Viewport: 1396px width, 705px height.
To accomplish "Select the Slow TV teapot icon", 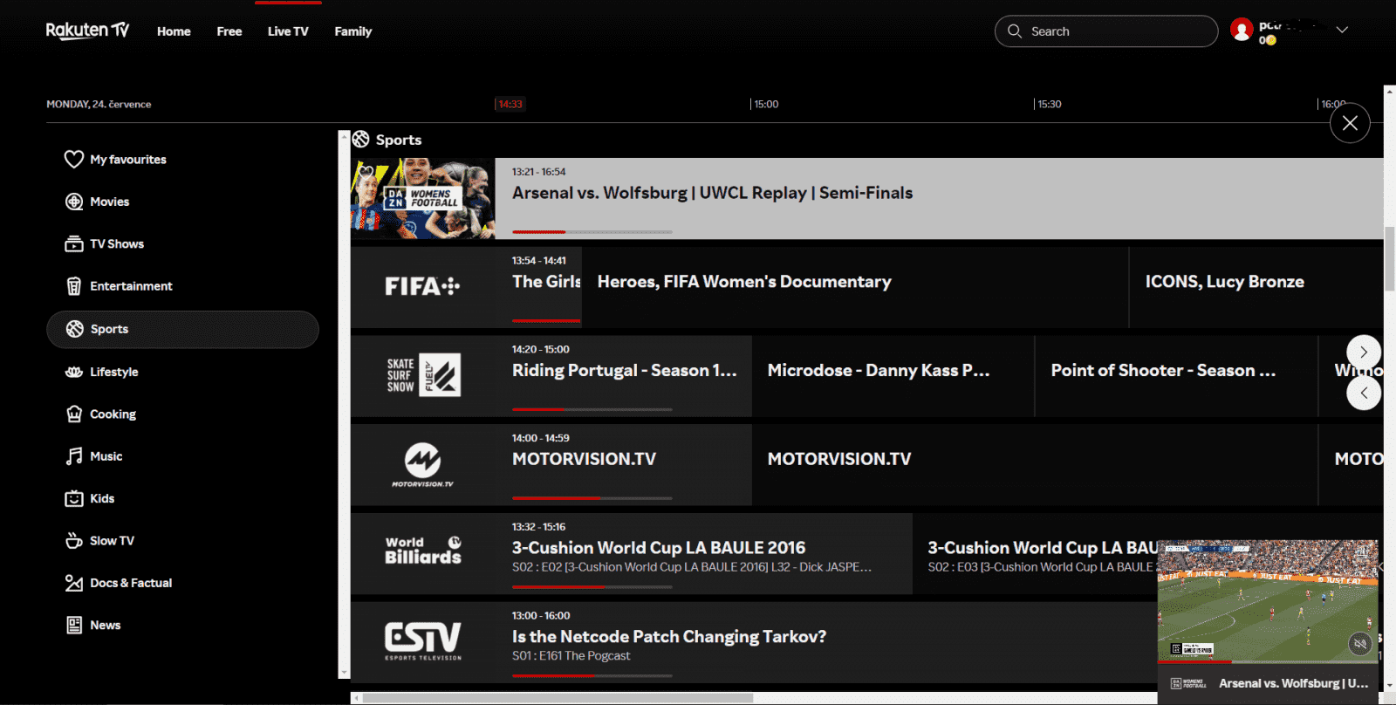I will pyautogui.click(x=74, y=541).
